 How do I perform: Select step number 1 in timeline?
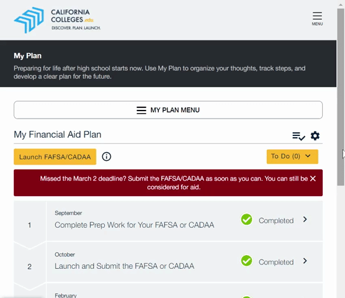[30, 225]
